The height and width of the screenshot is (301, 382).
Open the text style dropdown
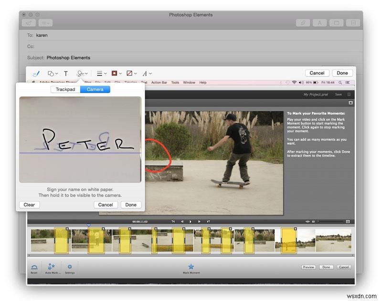[x=146, y=73]
